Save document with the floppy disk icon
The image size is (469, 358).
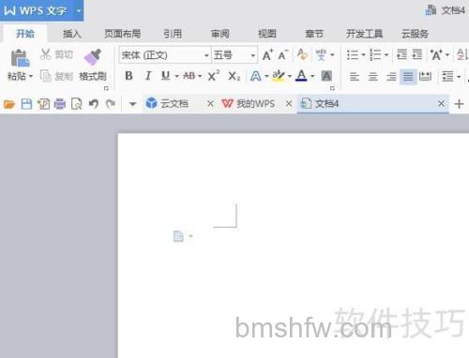[26, 104]
